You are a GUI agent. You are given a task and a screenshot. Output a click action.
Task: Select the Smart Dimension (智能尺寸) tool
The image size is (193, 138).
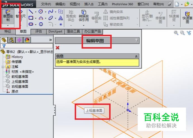[x=21, y=16]
